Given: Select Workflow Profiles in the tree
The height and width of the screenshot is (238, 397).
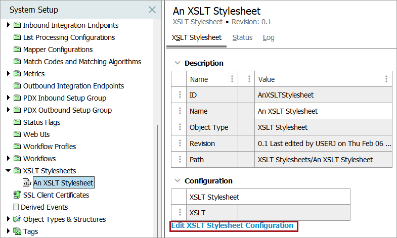Looking at the screenshot, I should point(50,147).
